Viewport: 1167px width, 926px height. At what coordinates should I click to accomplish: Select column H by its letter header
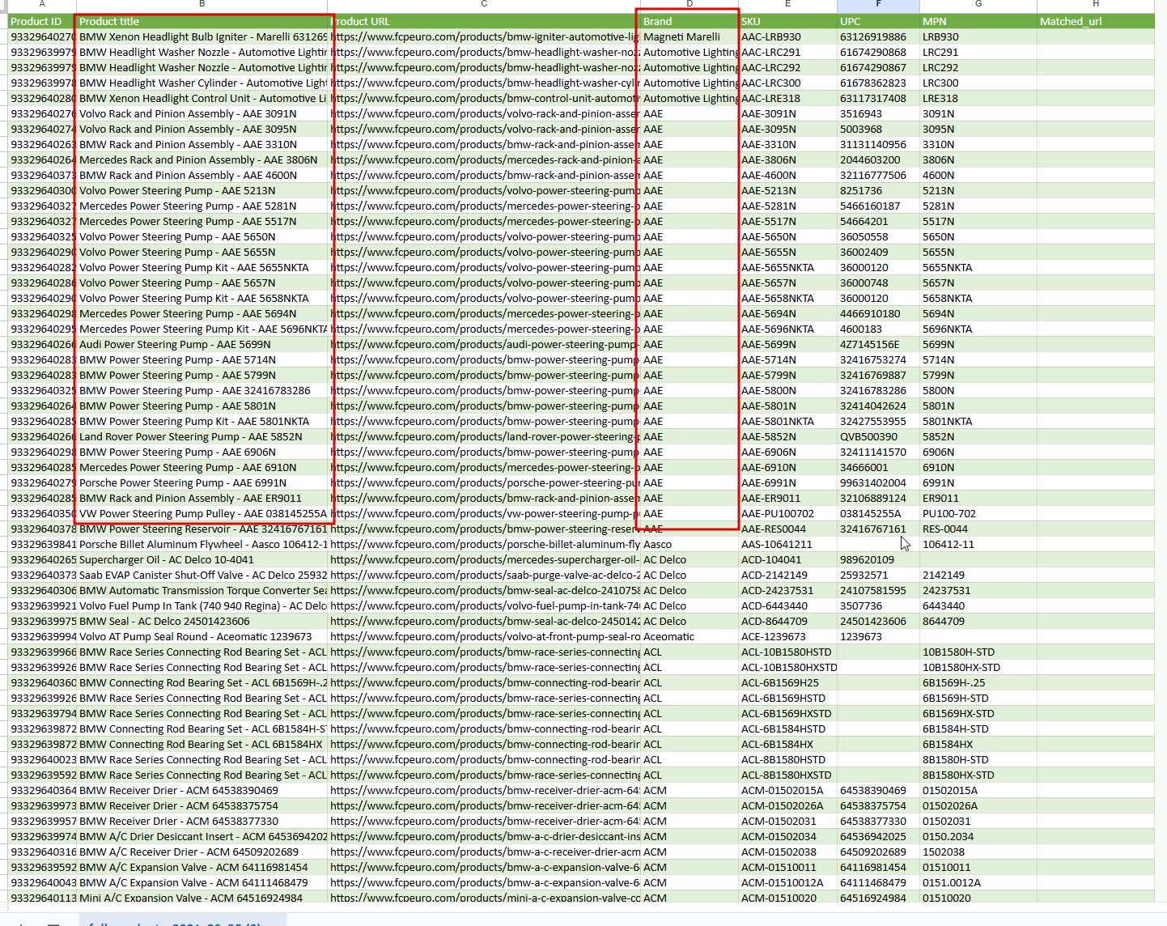[1096, 5]
